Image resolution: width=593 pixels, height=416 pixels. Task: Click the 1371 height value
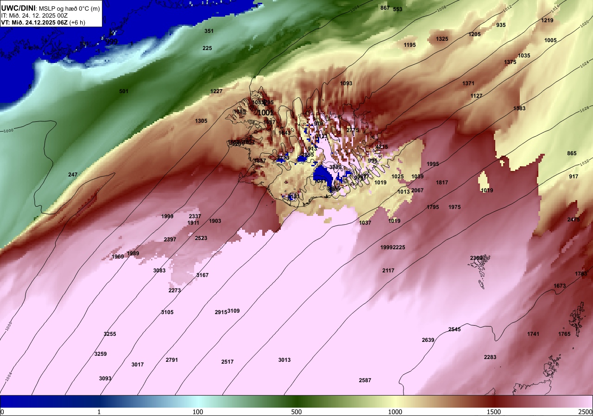(x=468, y=83)
